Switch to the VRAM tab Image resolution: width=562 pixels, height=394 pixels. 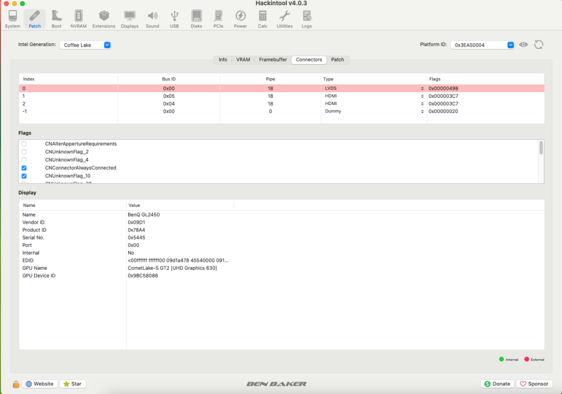pyautogui.click(x=243, y=60)
